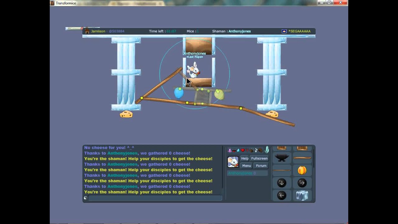Trigger the angry red emote
This screenshot has width=398, height=224.
click(x=247, y=150)
